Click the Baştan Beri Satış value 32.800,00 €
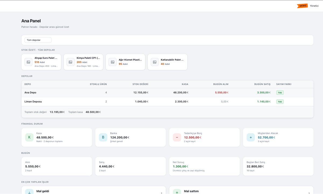This screenshot has width=323, height=194. tap(255, 167)
